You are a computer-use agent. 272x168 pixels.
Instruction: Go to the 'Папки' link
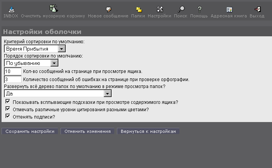138,16
